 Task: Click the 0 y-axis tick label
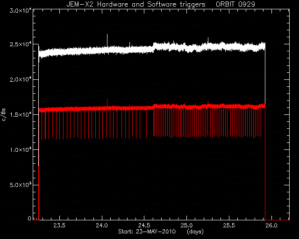tap(29, 218)
